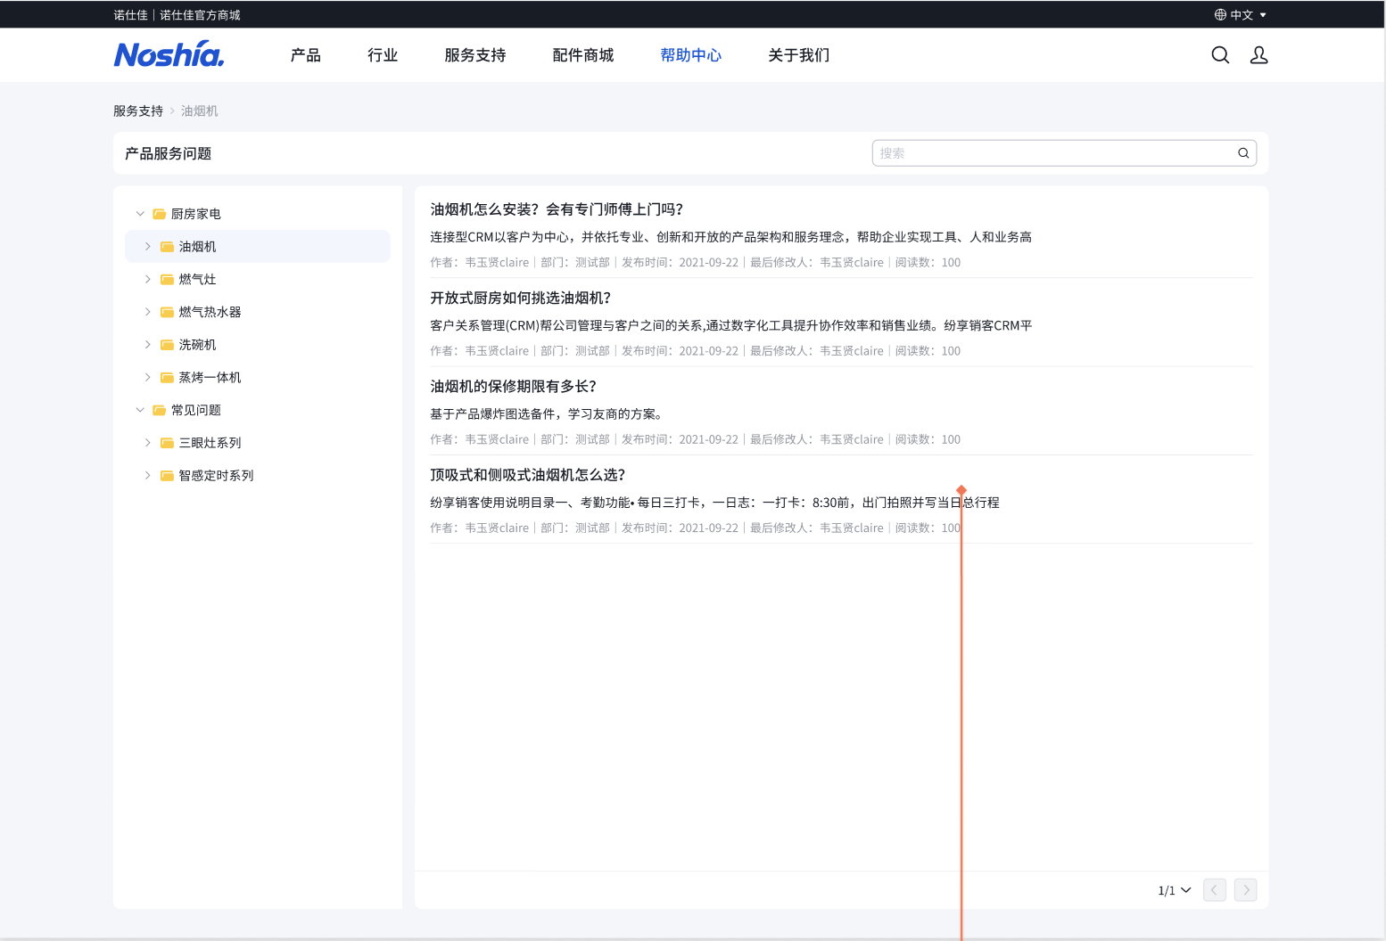The image size is (1386, 941).
Task: Select 厨房家电 tree label
Action: 196,214
